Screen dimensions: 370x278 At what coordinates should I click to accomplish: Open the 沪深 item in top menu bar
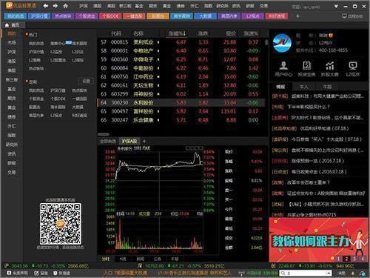tap(84, 6)
